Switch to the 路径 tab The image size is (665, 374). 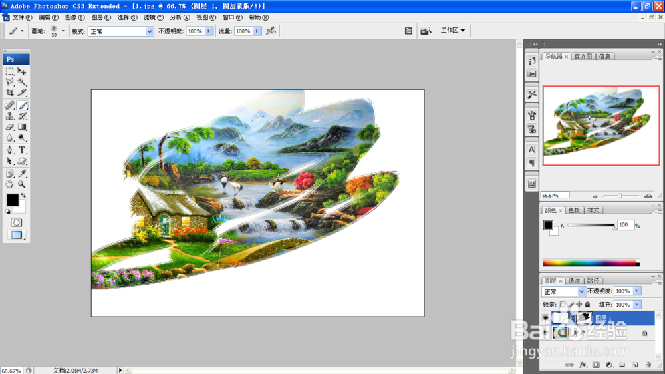[593, 281]
